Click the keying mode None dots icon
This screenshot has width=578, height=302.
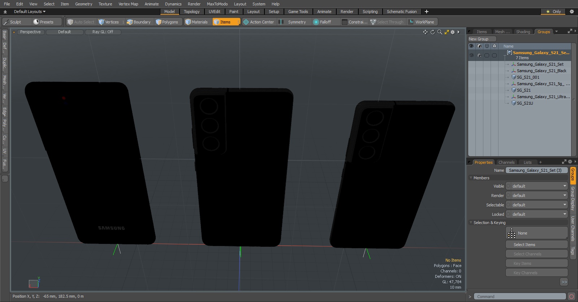click(x=512, y=233)
